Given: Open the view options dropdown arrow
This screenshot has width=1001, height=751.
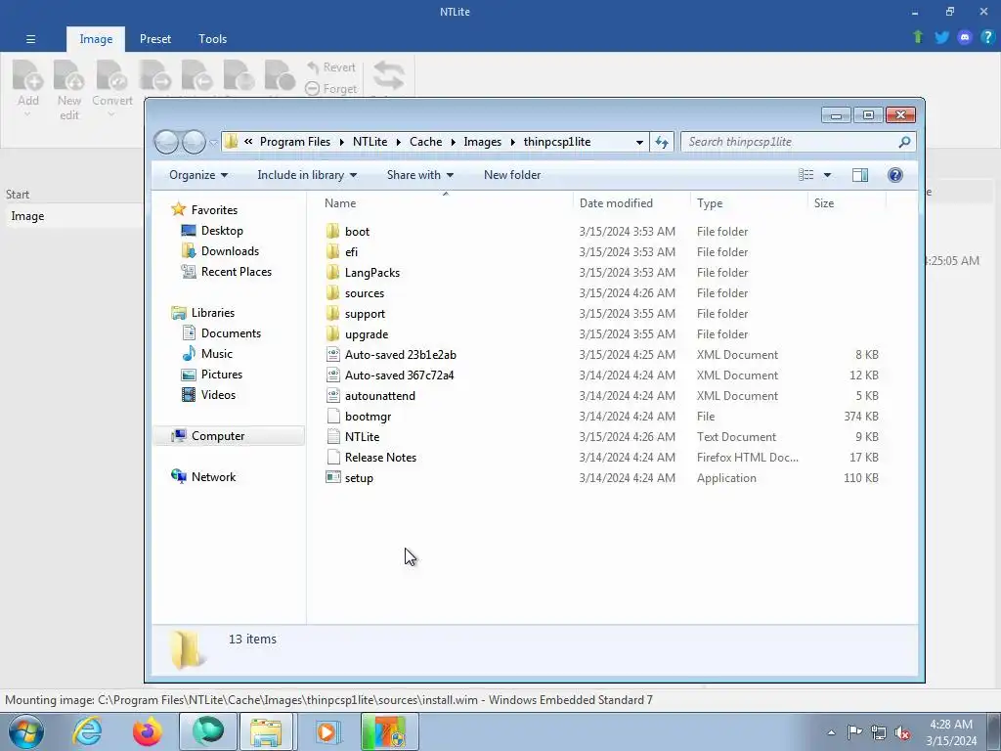Looking at the screenshot, I should tap(827, 175).
